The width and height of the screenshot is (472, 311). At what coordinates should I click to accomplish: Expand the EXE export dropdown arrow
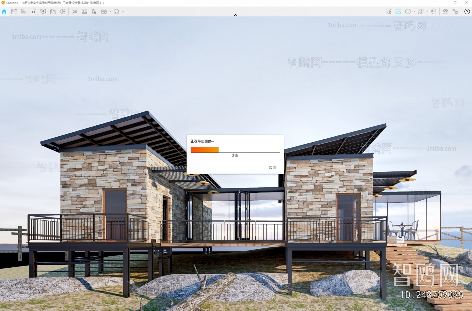[x=123, y=12]
